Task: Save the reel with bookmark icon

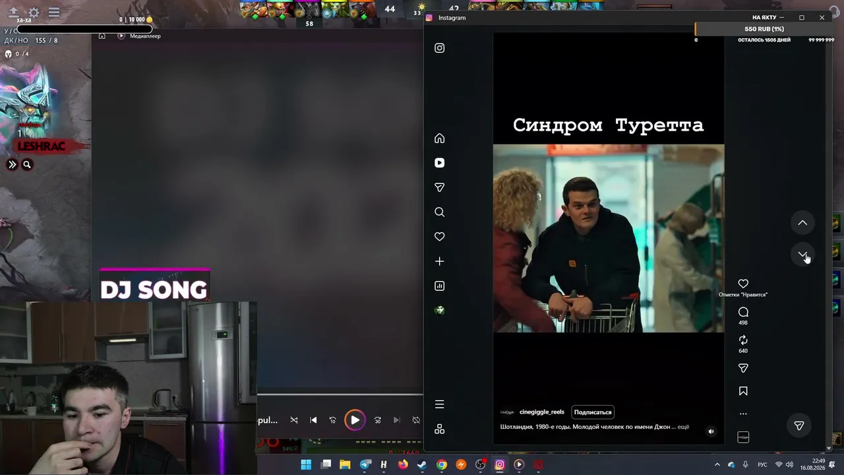Action: [x=743, y=391]
